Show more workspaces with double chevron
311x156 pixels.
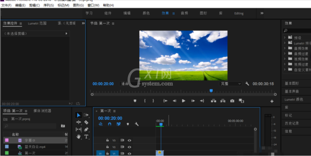pos(262,13)
